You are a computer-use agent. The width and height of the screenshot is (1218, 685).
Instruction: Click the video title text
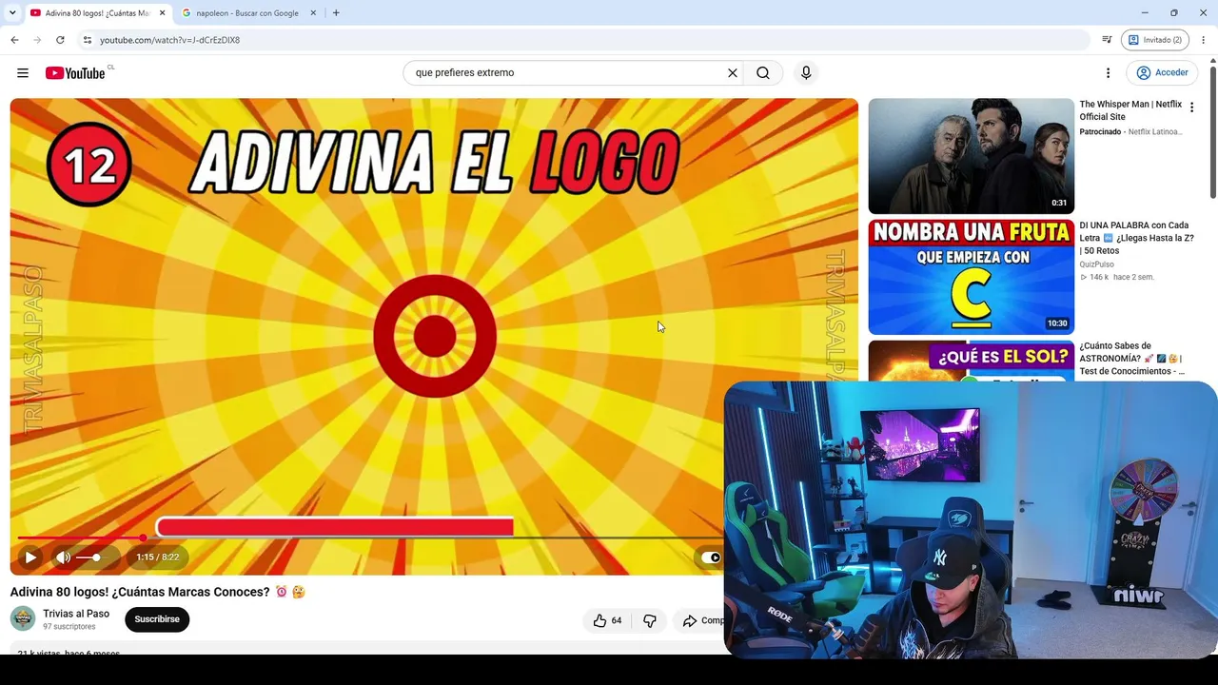click(140, 592)
